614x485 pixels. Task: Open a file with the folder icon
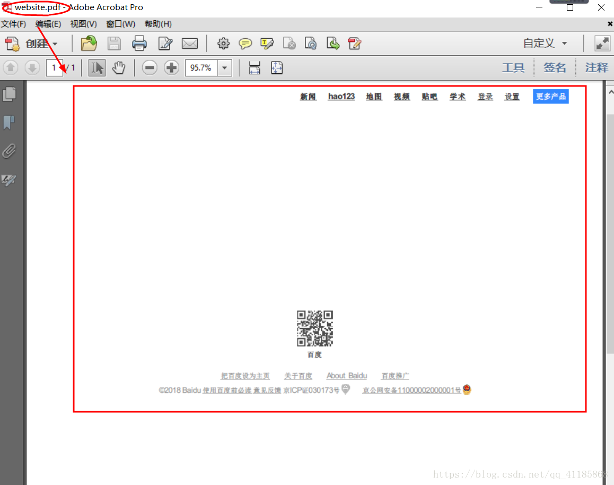[x=89, y=44]
